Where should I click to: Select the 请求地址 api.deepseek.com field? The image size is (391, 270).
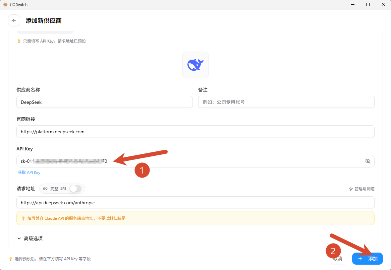195,202
